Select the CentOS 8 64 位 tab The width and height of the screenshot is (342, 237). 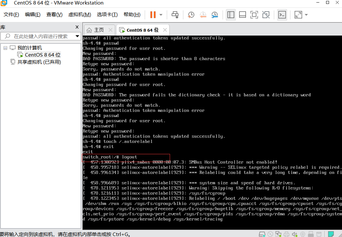[143, 30]
